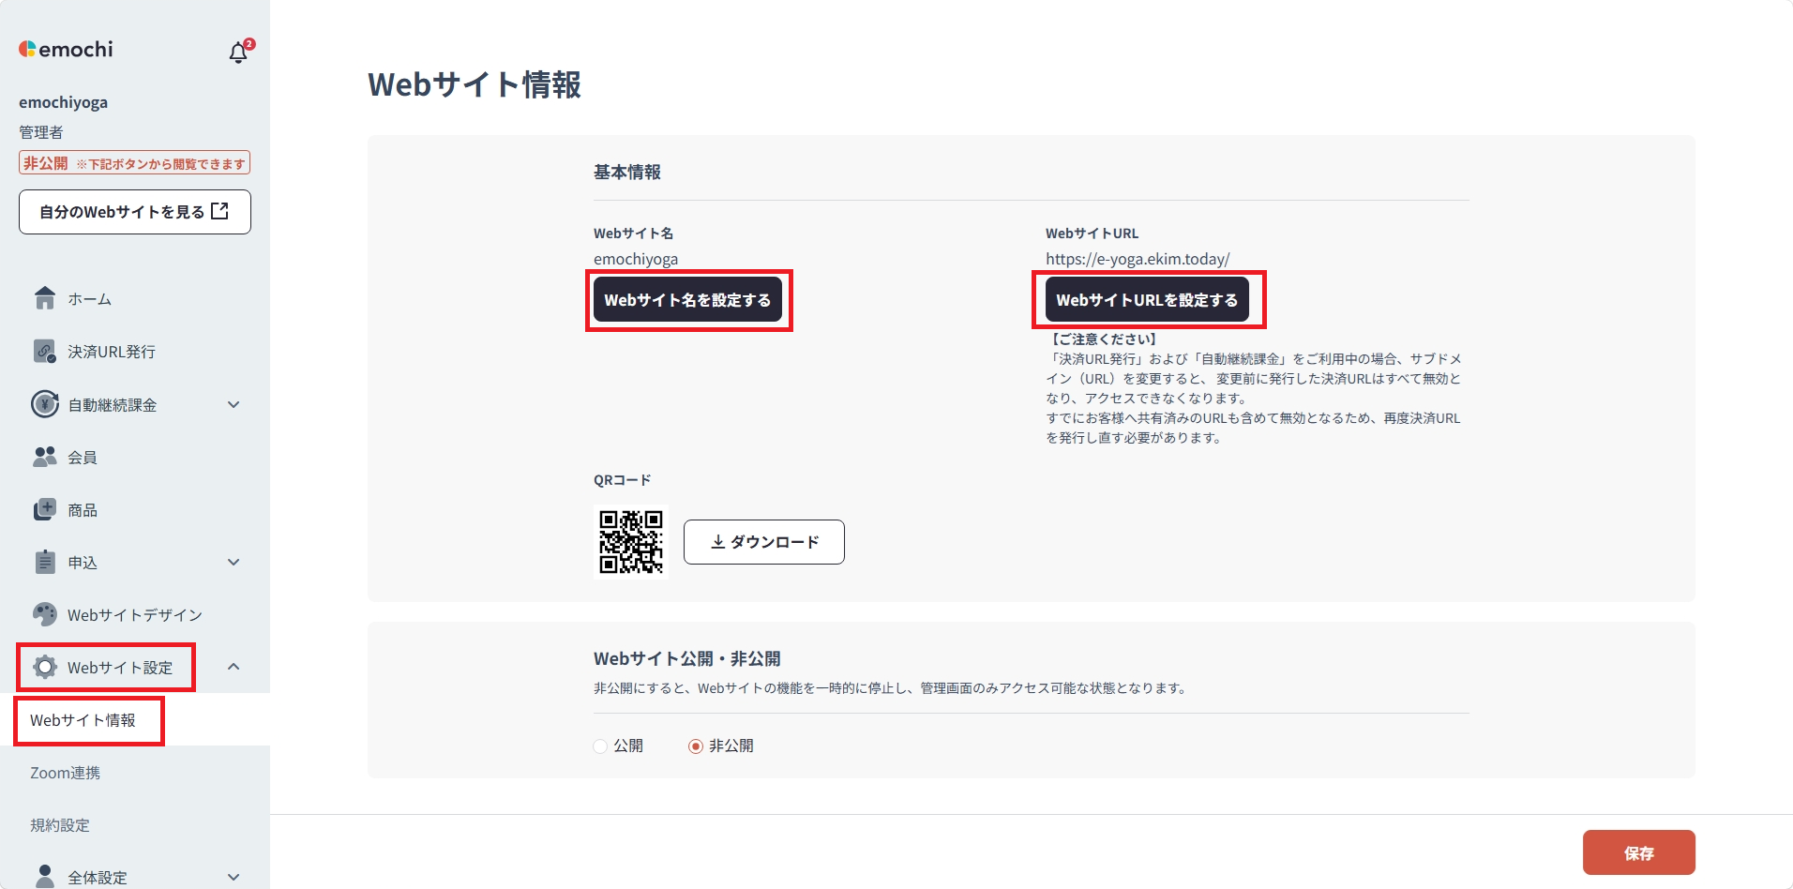Viewport: 1793px width, 889px height.
Task: Click the 決済URL発行 link icon
Action: (x=45, y=351)
